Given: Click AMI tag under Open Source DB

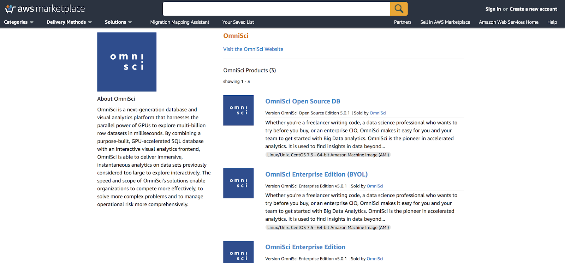Looking at the screenshot, I should pyautogui.click(x=328, y=155).
